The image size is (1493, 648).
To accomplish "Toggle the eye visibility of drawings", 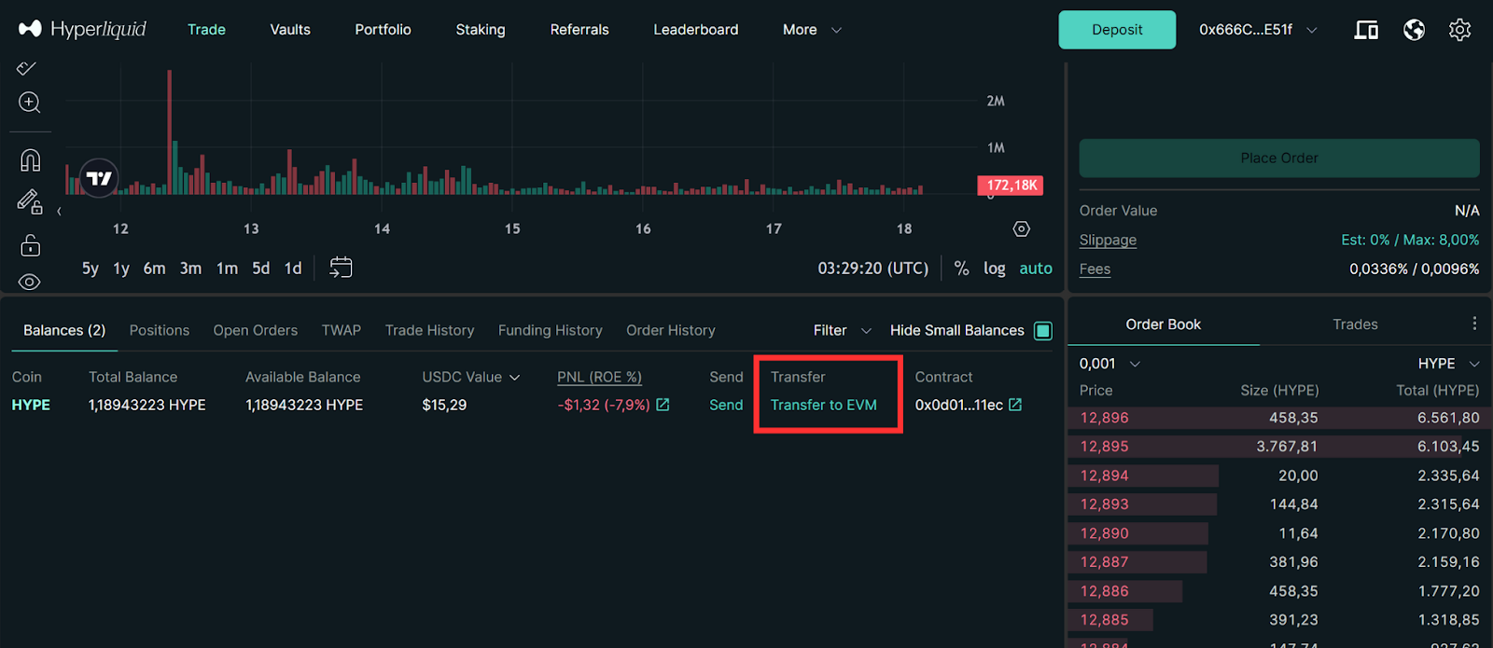I will pos(30,282).
